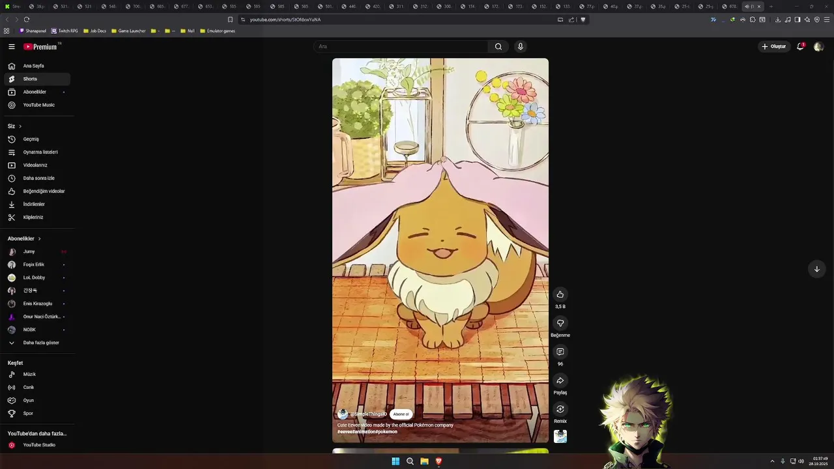The image size is (834, 469).
Task: Open NOBK channel subscription
Action: (x=37, y=330)
